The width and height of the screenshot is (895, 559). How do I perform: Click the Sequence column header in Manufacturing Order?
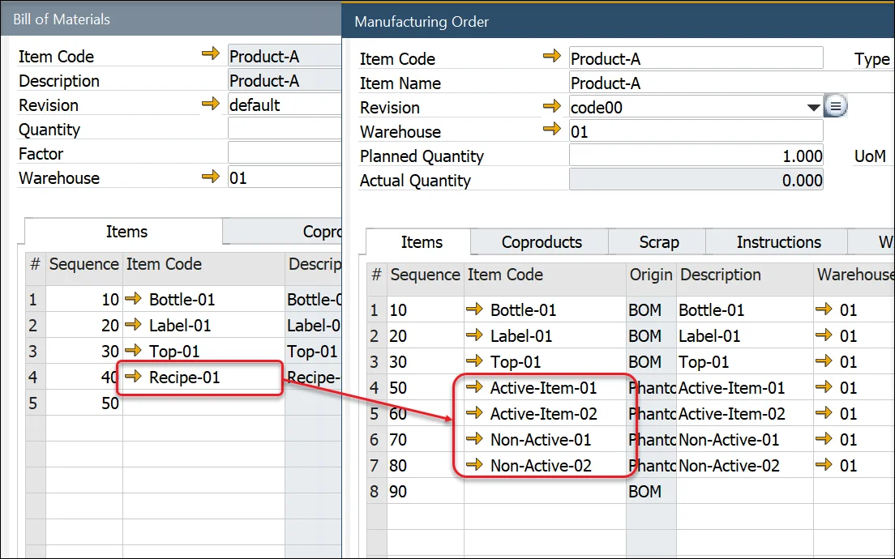[x=425, y=275]
